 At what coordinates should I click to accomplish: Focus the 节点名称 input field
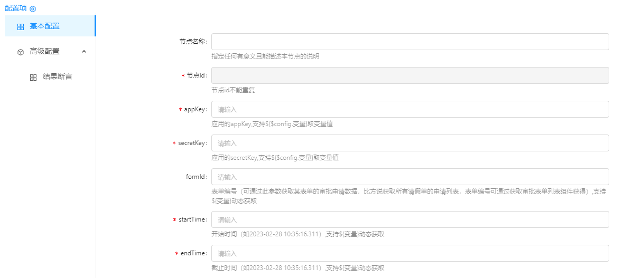(x=410, y=42)
